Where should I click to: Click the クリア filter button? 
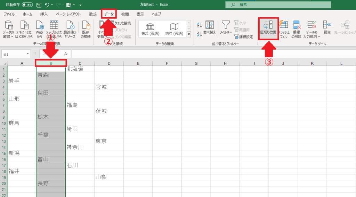pos(240,23)
